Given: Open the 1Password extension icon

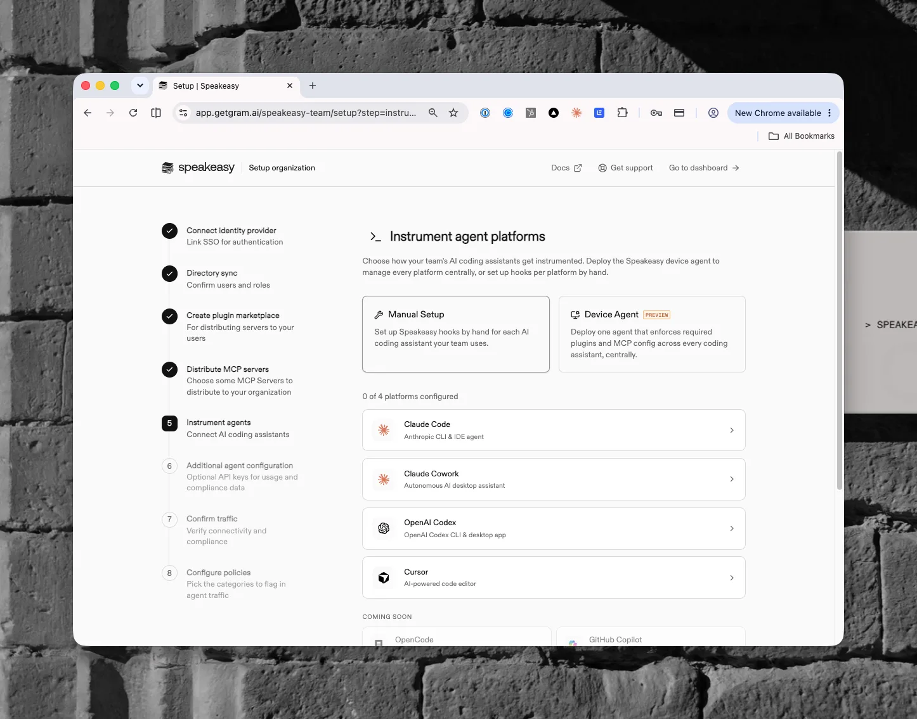Looking at the screenshot, I should point(485,113).
